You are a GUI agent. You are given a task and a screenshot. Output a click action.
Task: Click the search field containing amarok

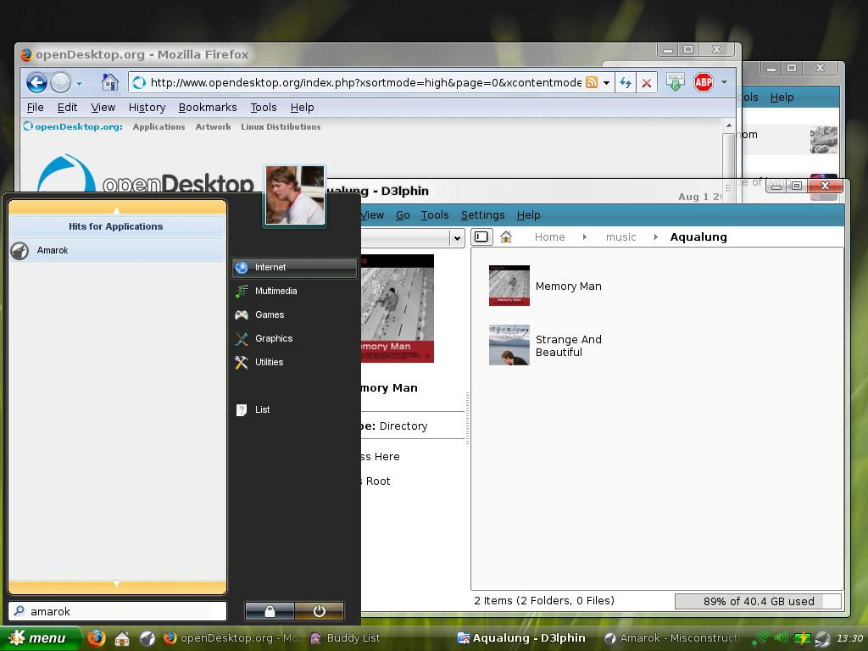coord(117,611)
